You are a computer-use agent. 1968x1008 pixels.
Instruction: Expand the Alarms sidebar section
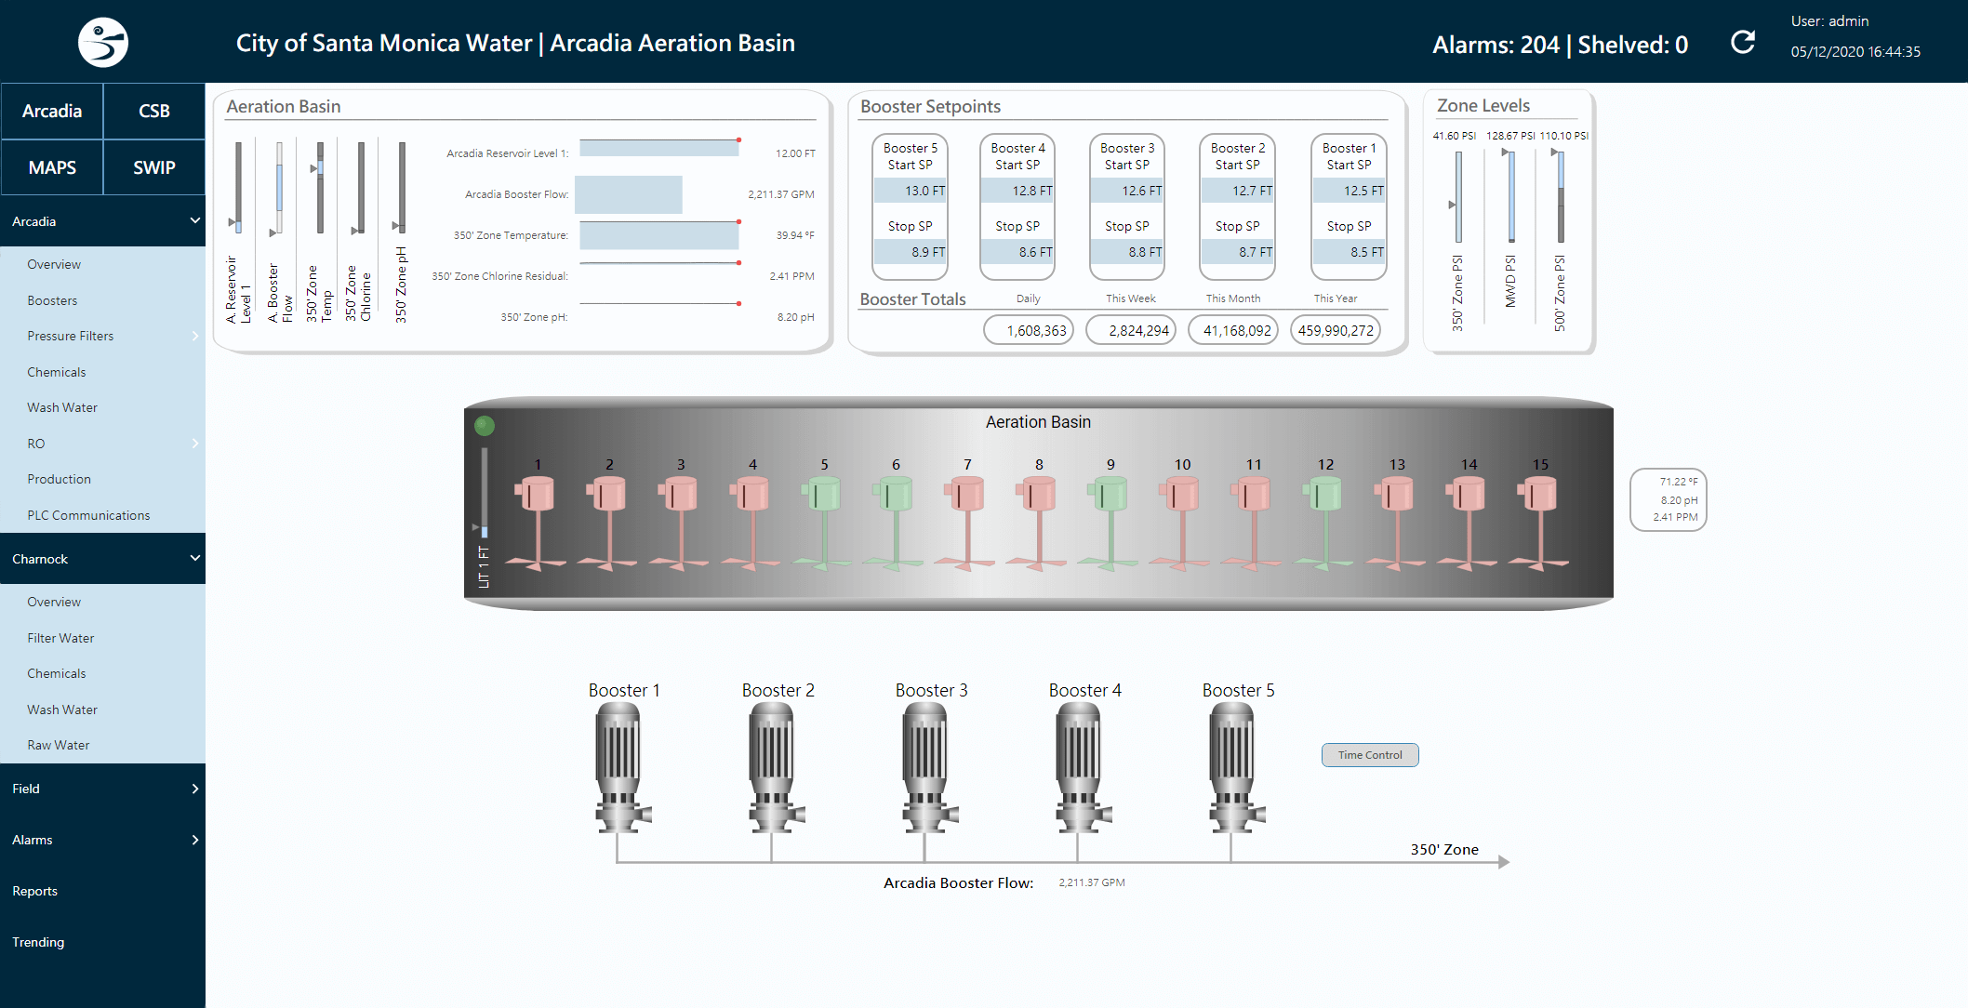102,840
